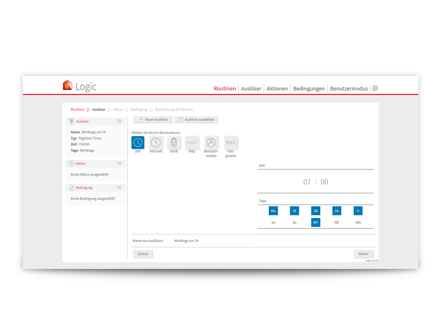The image size is (443, 332).
Task: Choose the Http trigger icon
Action: (192, 142)
